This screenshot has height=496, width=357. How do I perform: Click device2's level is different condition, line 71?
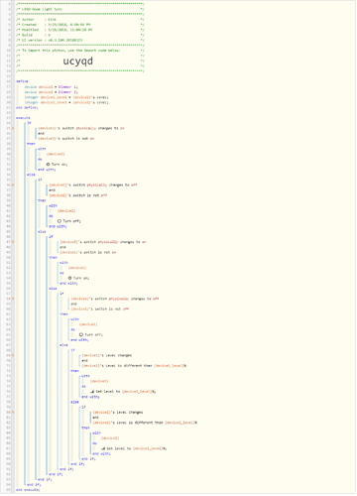click(134, 366)
